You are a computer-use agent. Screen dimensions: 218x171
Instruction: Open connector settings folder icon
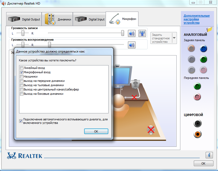pos(209,29)
